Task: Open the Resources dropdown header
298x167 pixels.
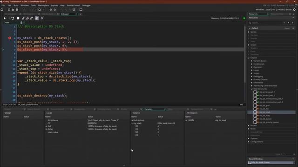Action: tap(271, 18)
